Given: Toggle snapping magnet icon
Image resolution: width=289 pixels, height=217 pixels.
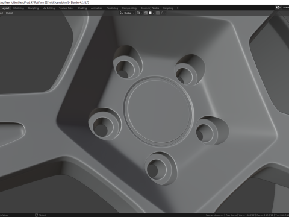Looking at the screenshot, I should click(146, 13).
